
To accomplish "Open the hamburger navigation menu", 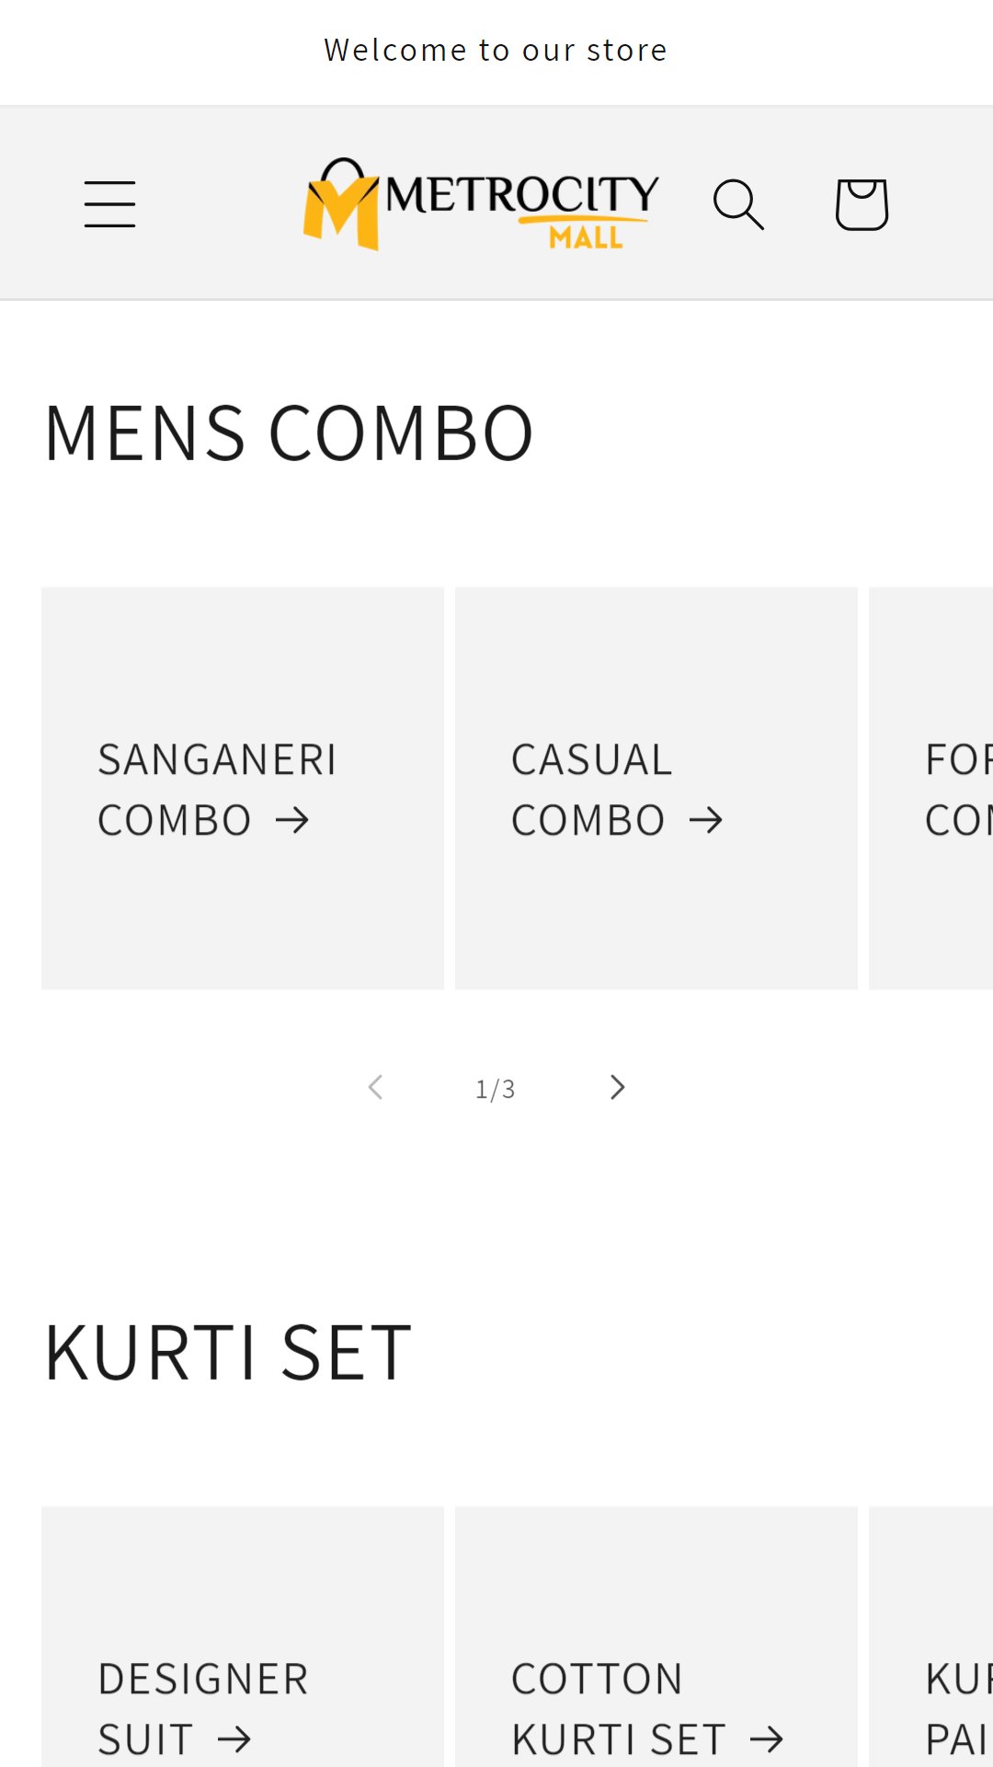I will click(110, 203).
